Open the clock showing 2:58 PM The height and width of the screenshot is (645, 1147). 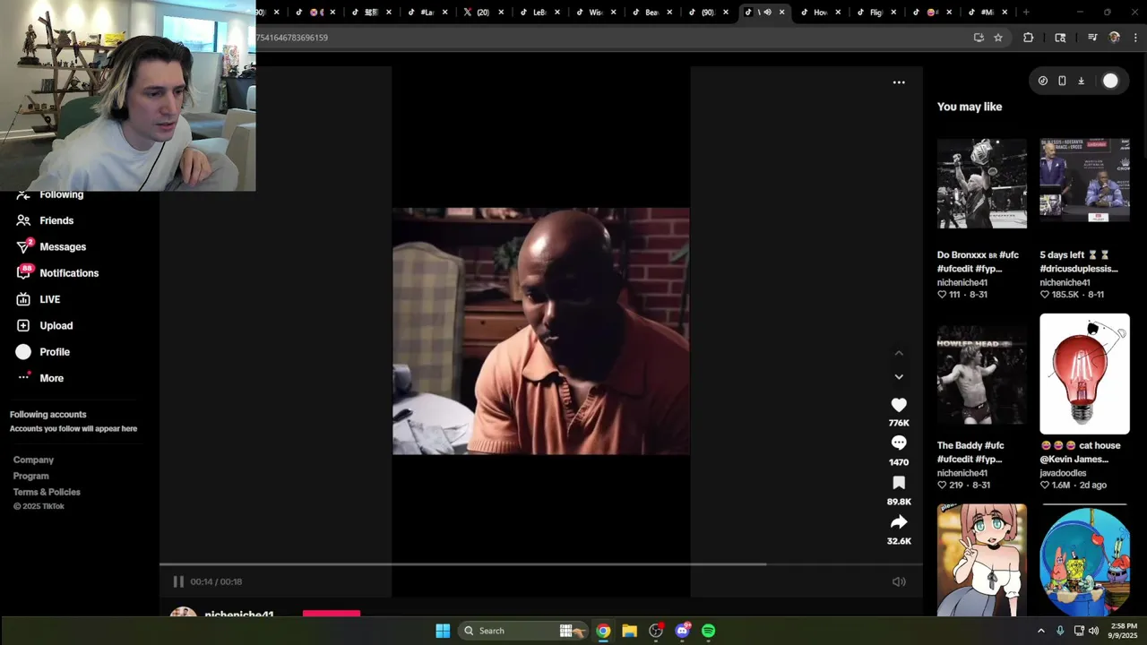(1124, 631)
